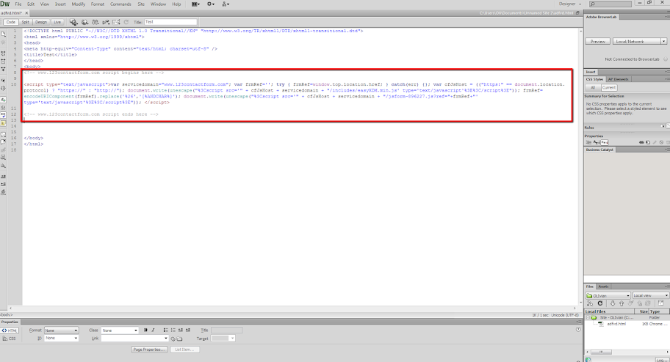
Task: Click the Attach Style Sheet link icon
Action: (641, 142)
